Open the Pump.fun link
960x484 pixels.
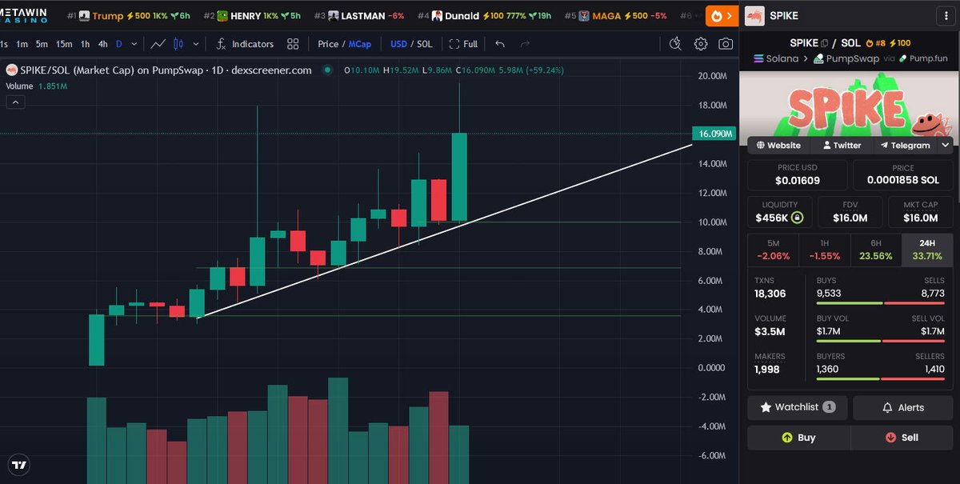(x=922, y=58)
